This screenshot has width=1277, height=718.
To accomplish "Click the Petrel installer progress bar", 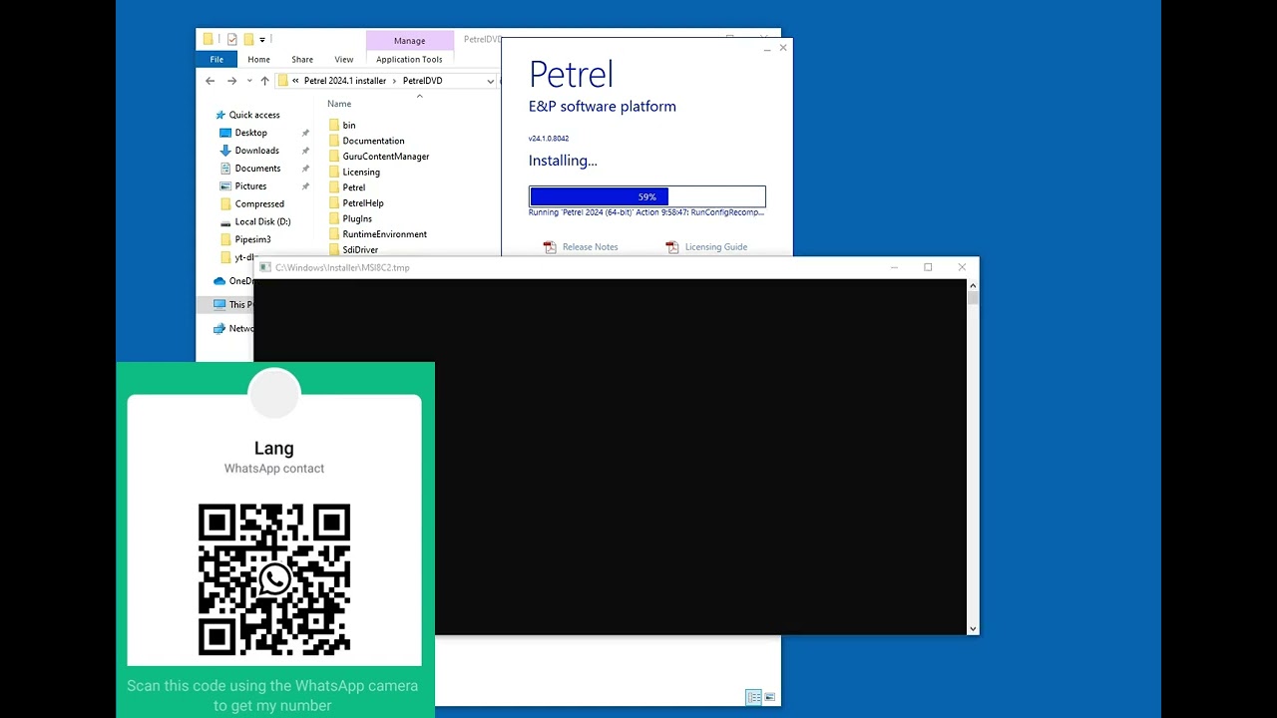I will (647, 196).
